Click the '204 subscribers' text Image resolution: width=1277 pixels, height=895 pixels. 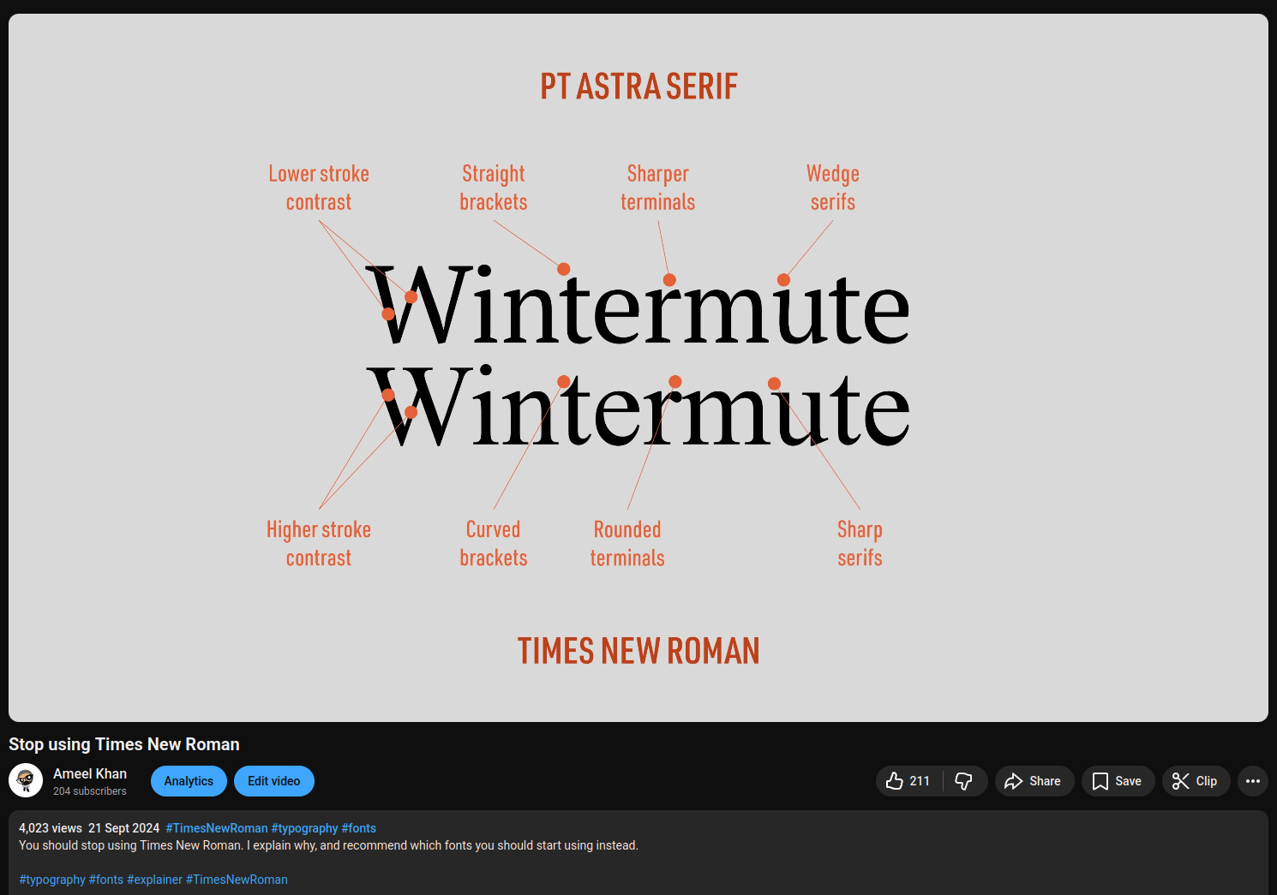coord(90,791)
